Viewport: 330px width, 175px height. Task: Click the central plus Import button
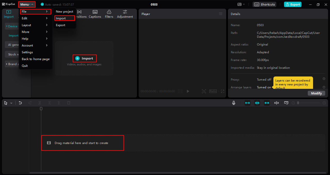(84, 58)
